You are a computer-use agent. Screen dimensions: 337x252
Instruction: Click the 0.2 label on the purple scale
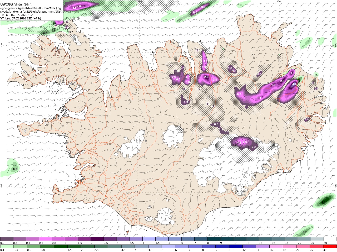pyautogui.click(x=2, y=243)
